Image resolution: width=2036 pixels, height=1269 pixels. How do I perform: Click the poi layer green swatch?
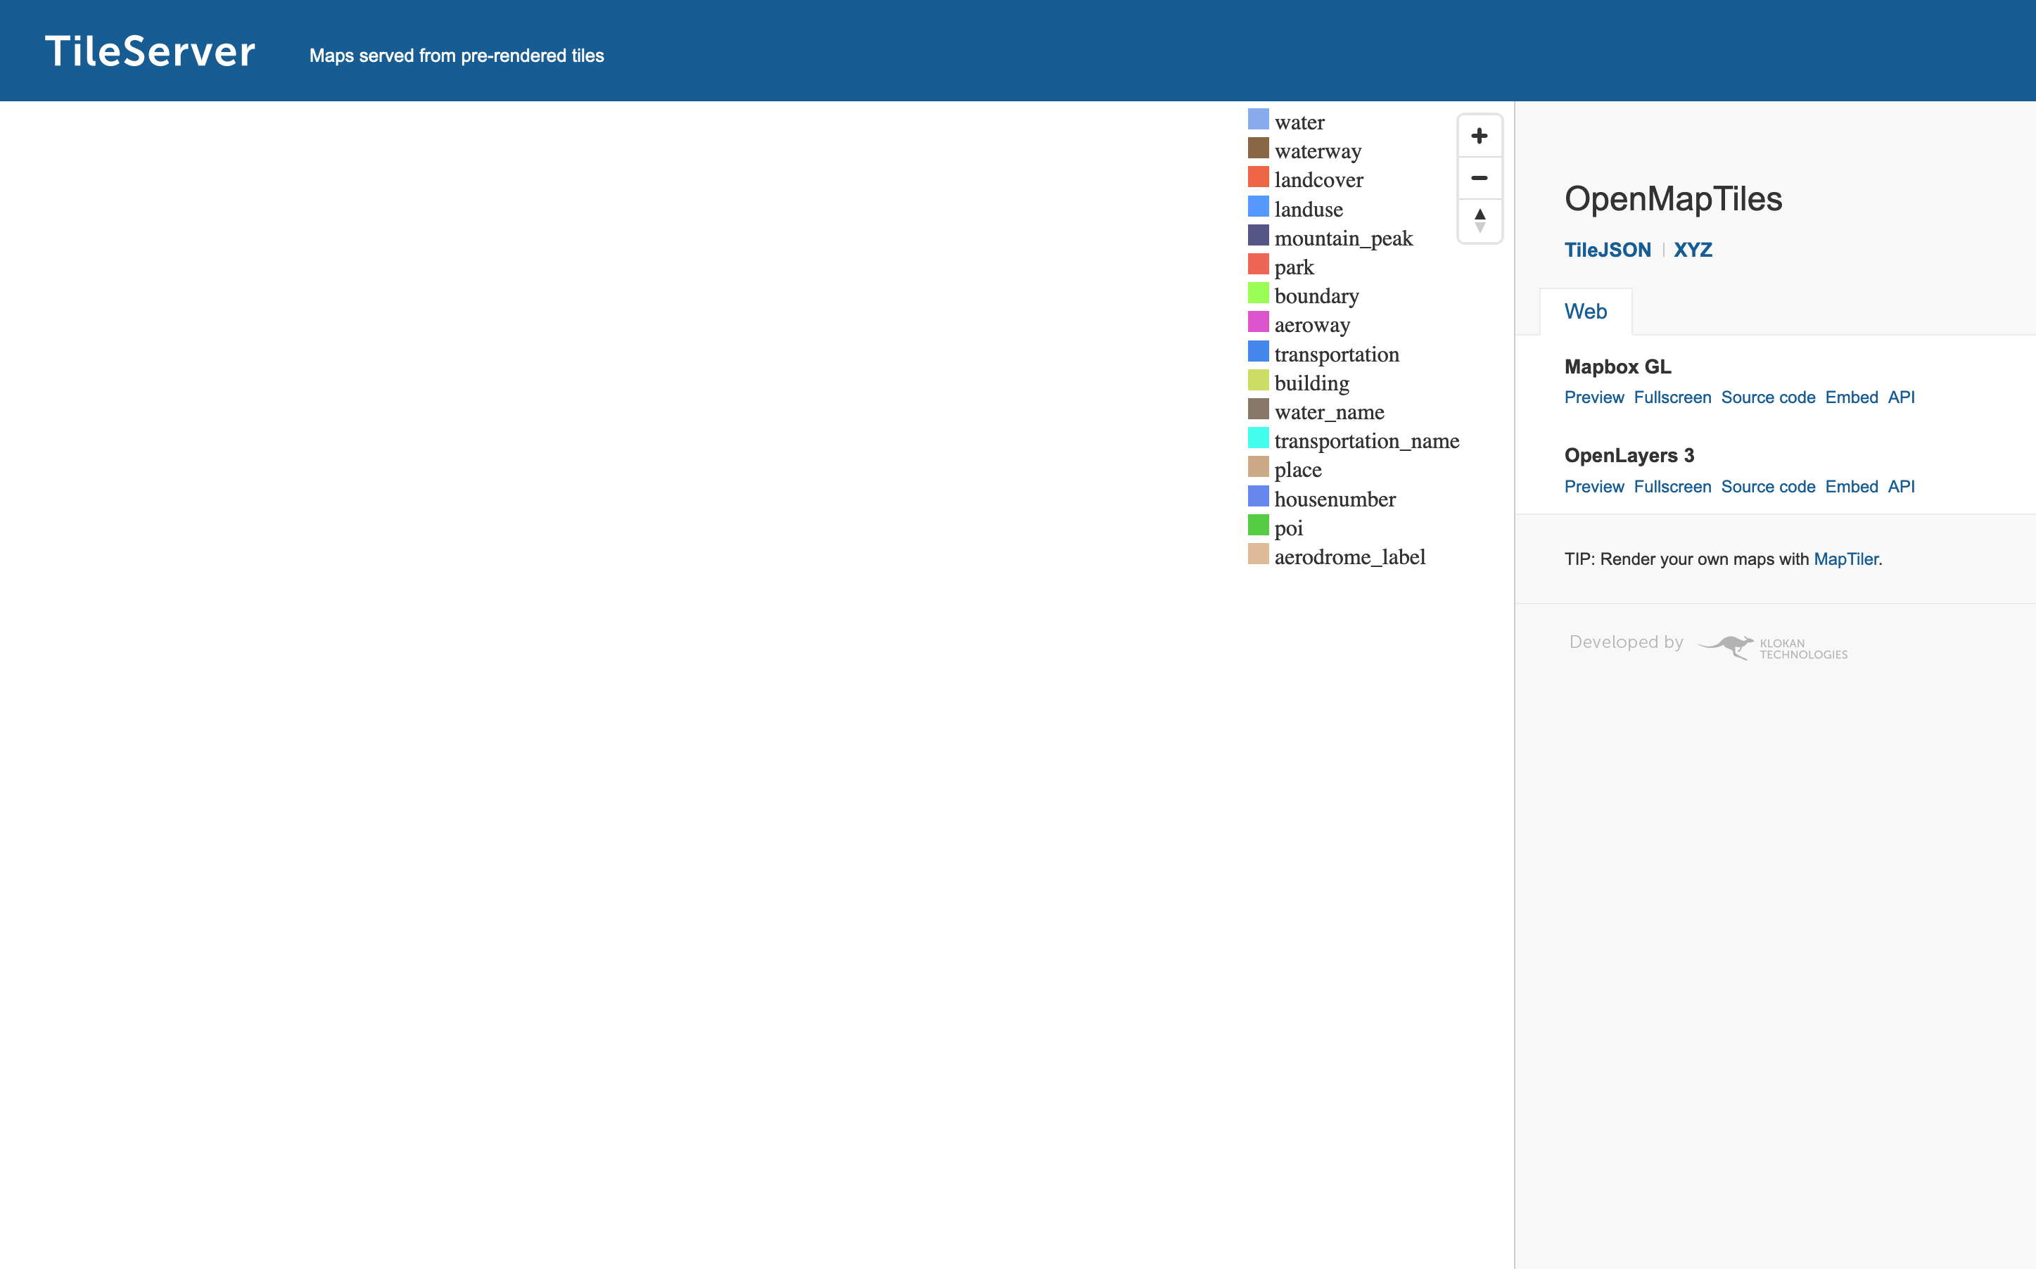(1257, 525)
